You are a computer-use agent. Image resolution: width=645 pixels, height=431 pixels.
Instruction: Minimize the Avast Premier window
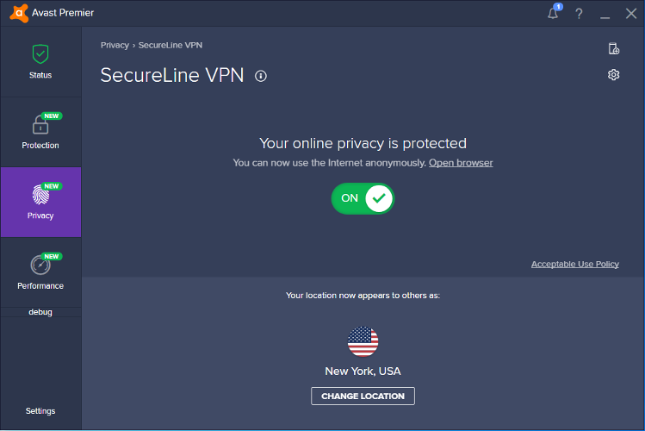click(605, 14)
